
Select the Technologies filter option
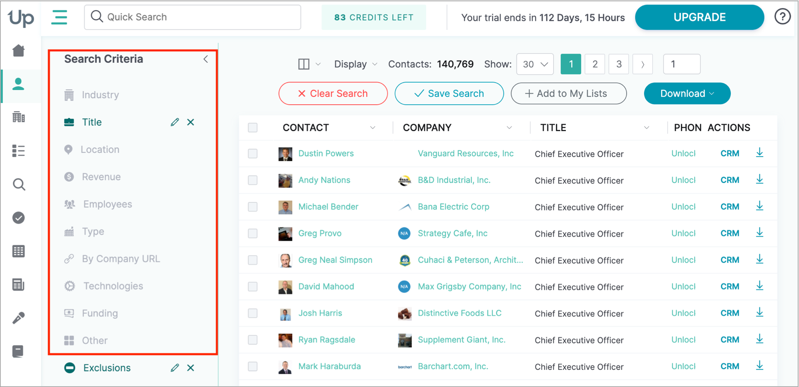113,286
